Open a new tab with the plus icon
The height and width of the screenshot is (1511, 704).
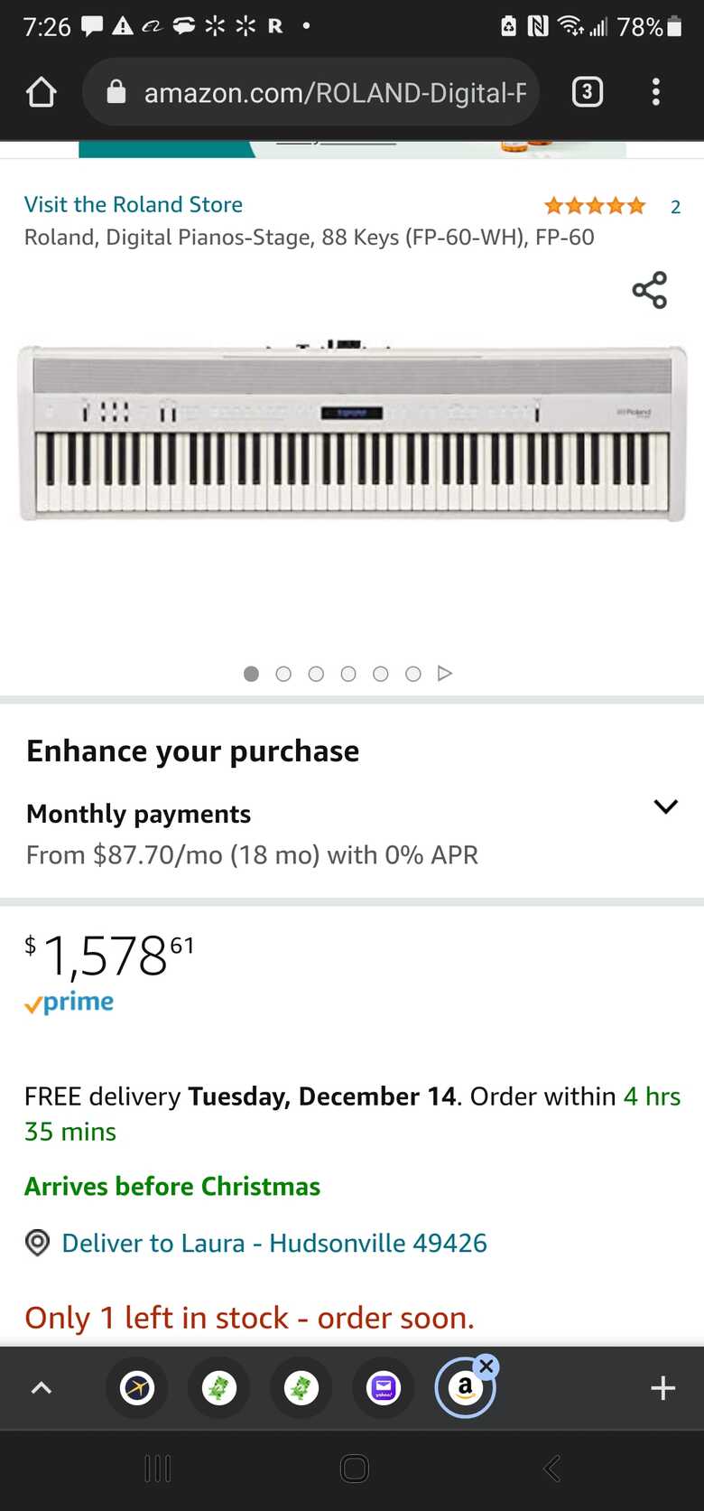coord(662,1388)
